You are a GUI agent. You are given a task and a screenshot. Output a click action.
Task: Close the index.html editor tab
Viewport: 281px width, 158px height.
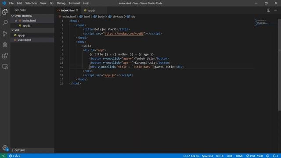77,11
